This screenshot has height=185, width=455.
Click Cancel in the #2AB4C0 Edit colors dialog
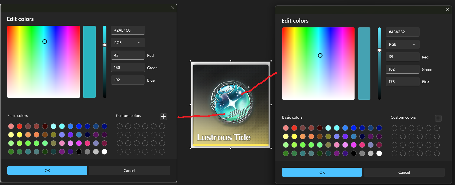(x=129, y=171)
